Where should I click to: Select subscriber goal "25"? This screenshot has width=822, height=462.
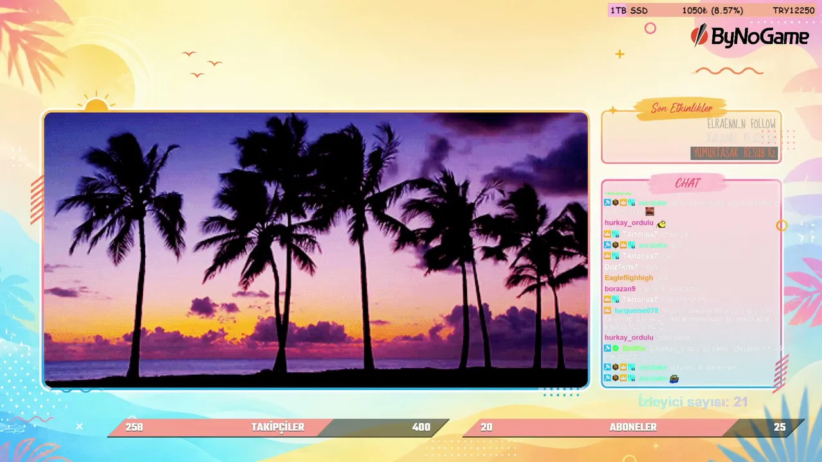click(780, 427)
